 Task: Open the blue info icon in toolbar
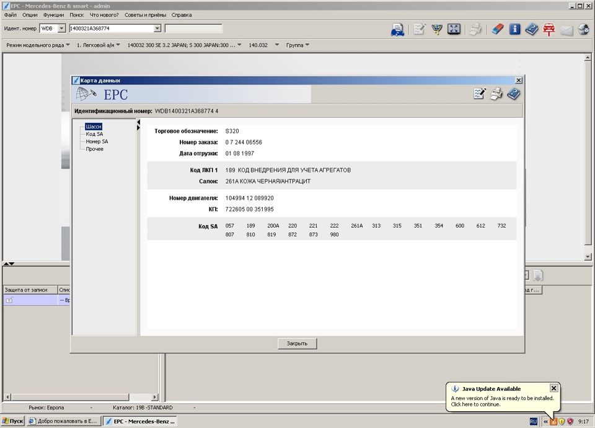pyautogui.click(x=514, y=29)
